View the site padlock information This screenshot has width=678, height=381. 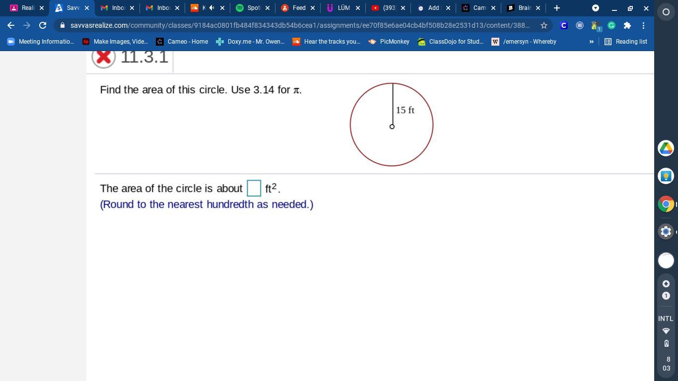[x=62, y=25]
